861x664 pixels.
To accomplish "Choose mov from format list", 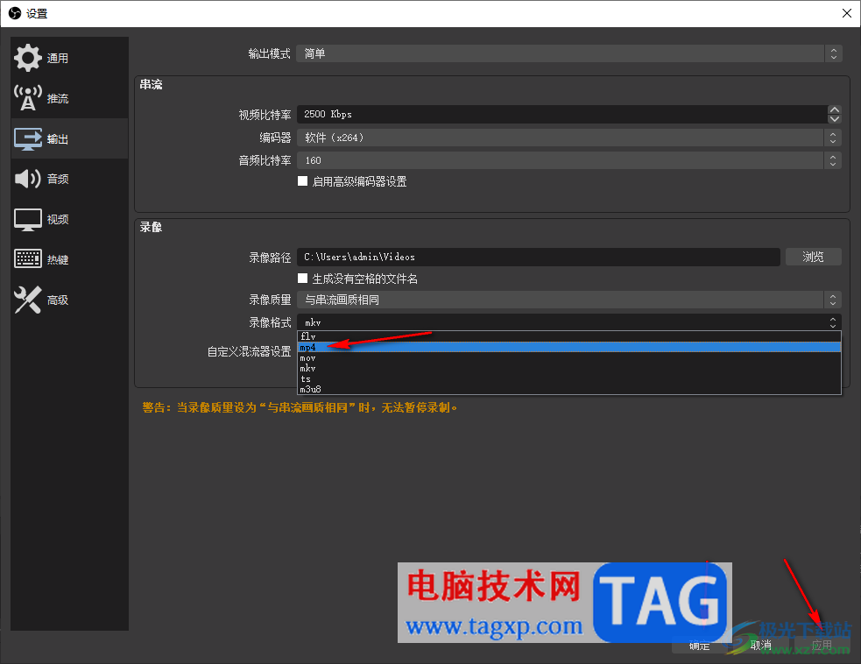I will 568,357.
